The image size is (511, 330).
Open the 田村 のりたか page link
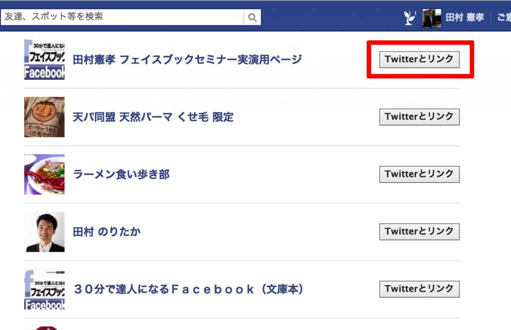107,232
